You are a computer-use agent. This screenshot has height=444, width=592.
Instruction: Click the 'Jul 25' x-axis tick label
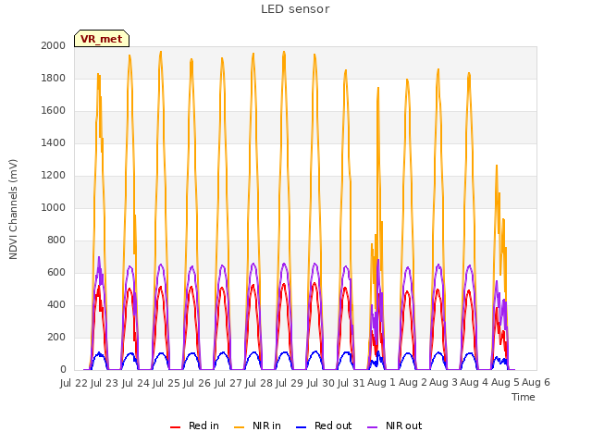pyautogui.click(x=166, y=383)
